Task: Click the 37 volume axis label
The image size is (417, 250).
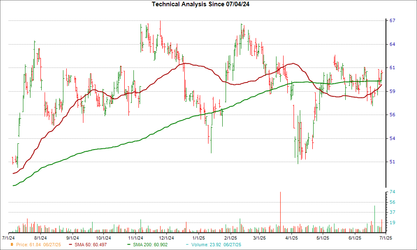Action: [x=392, y=212]
